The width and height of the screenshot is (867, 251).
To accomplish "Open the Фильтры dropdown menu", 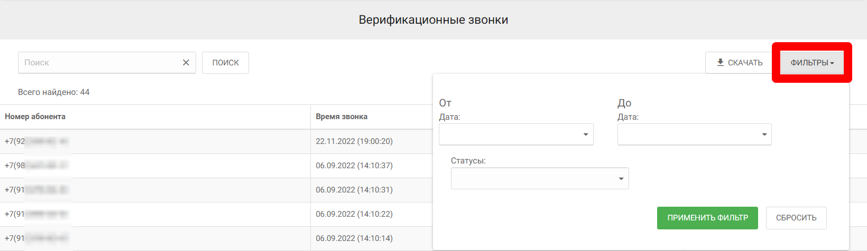I will (811, 63).
